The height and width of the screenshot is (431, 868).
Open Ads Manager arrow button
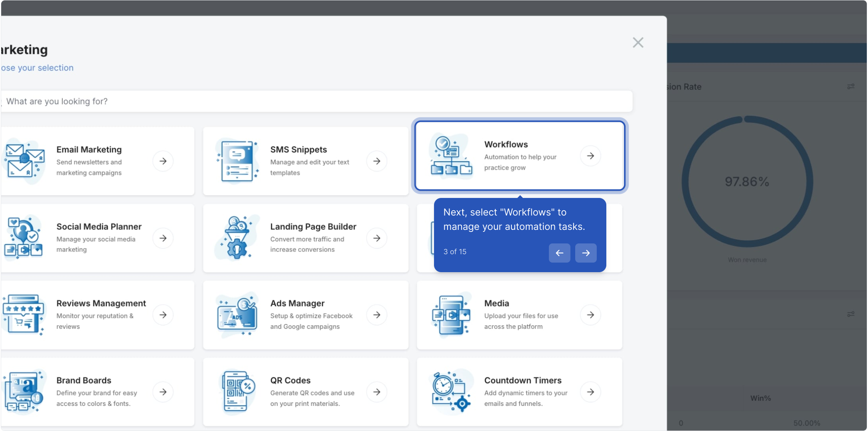click(377, 315)
